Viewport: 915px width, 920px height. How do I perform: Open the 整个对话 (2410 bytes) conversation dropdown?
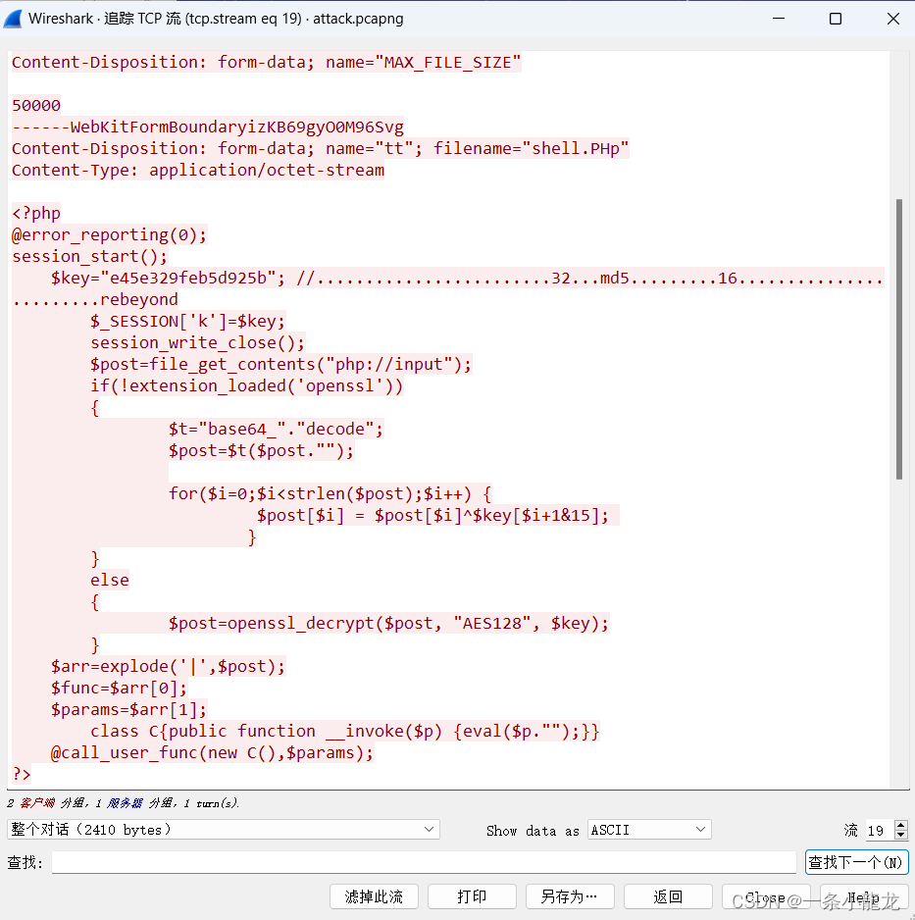pyautogui.click(x=224, y=829)
